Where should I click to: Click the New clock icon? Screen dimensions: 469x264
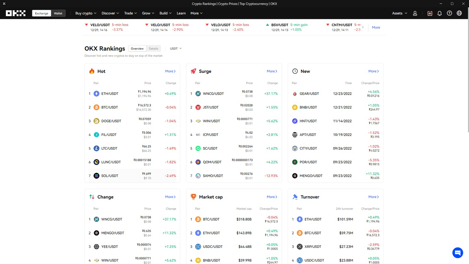(x=295, y=71)
